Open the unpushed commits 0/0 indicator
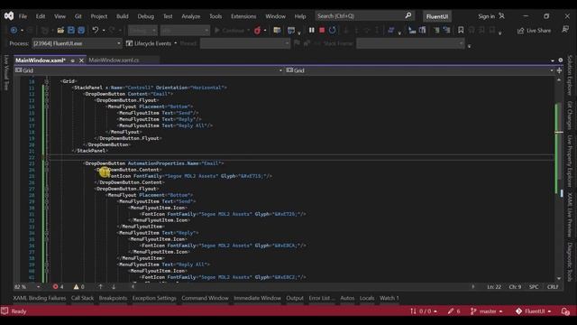The image size is (577, 325). tap(424, 311)
